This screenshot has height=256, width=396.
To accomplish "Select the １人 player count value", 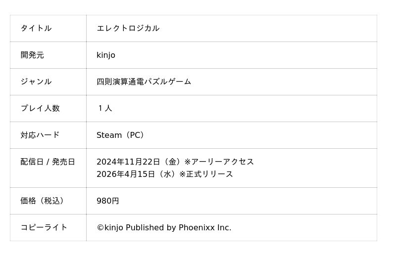I will point(104,108).
